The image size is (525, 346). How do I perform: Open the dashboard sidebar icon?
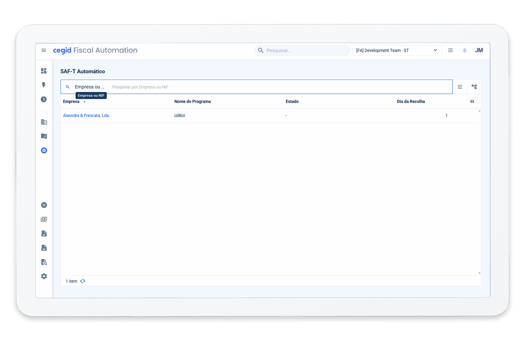44,71
